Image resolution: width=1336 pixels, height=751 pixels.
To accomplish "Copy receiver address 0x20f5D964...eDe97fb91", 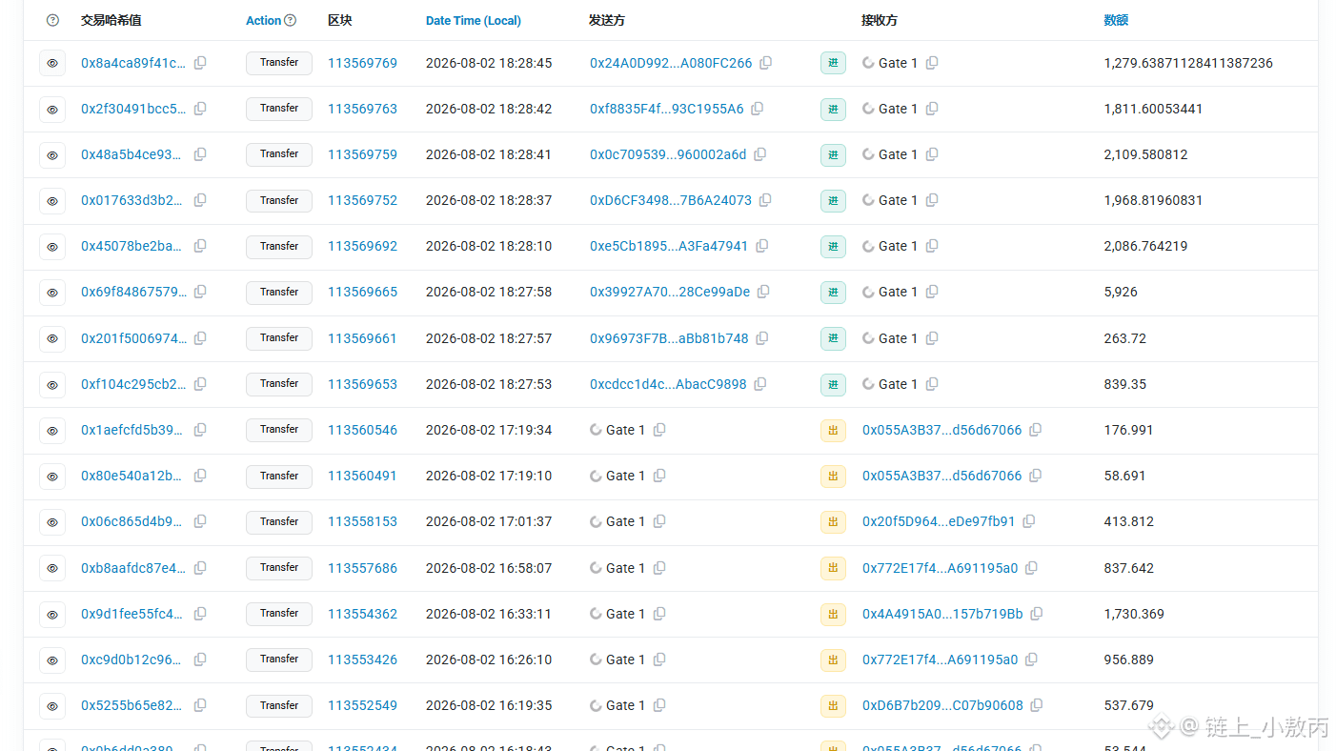I will tap(1029, 521).
